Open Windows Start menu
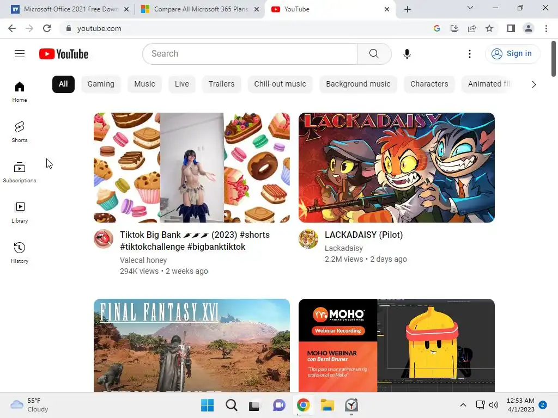The width and height of the screenshot is (558, 418). 207,405
